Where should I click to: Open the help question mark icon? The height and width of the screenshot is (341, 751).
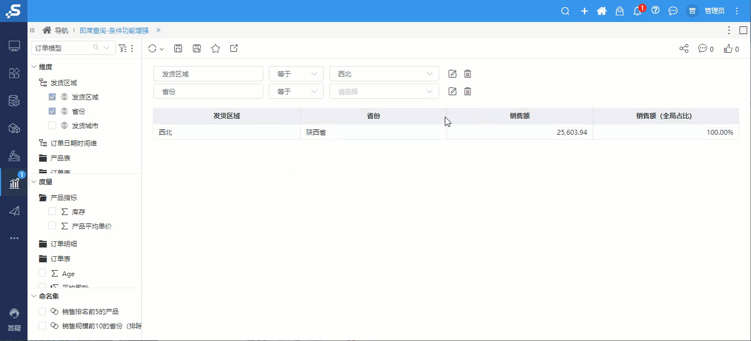click(655, 10)
